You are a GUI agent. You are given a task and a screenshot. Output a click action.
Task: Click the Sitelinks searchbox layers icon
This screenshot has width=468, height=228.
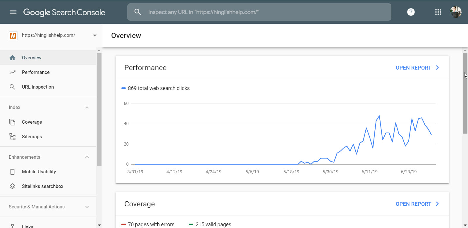pyautogui.click(x=12, y=186)
